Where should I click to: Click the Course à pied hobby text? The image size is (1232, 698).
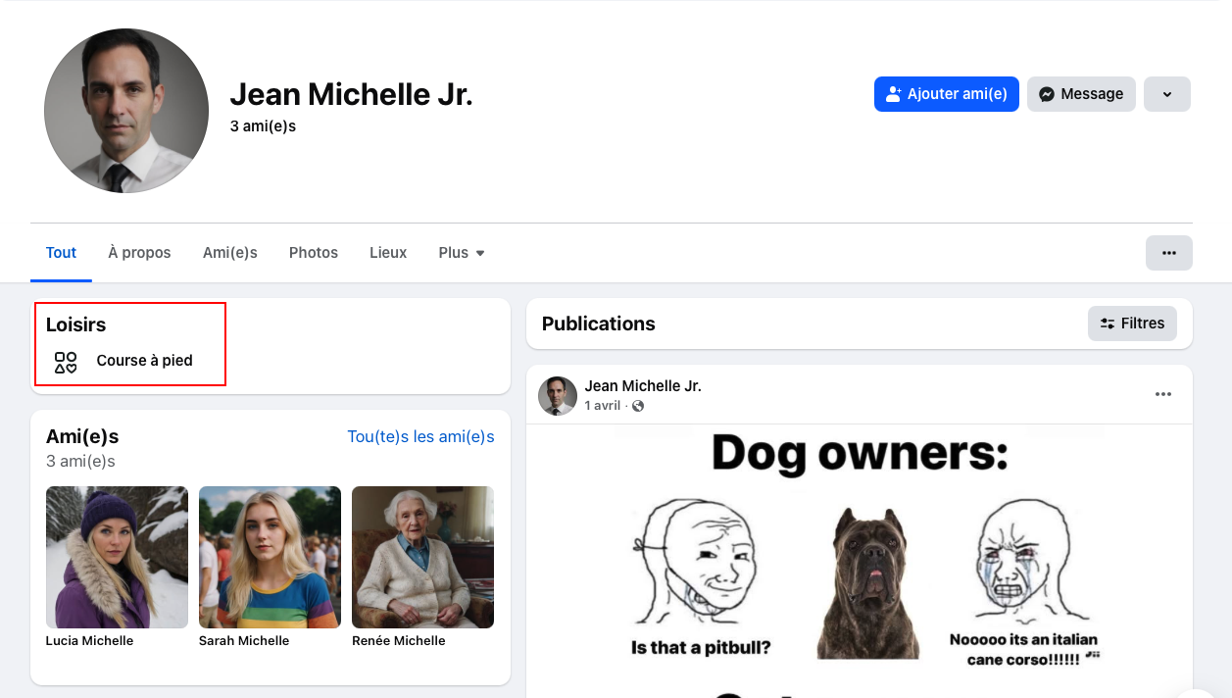(x=144, y=361)
